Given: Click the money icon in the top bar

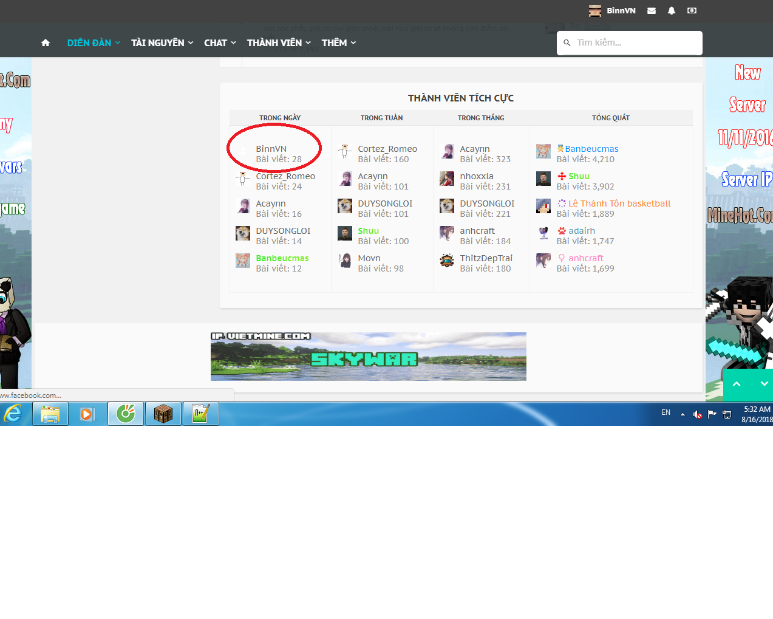Looking at the screenshot, I should [x=692, y=10].
